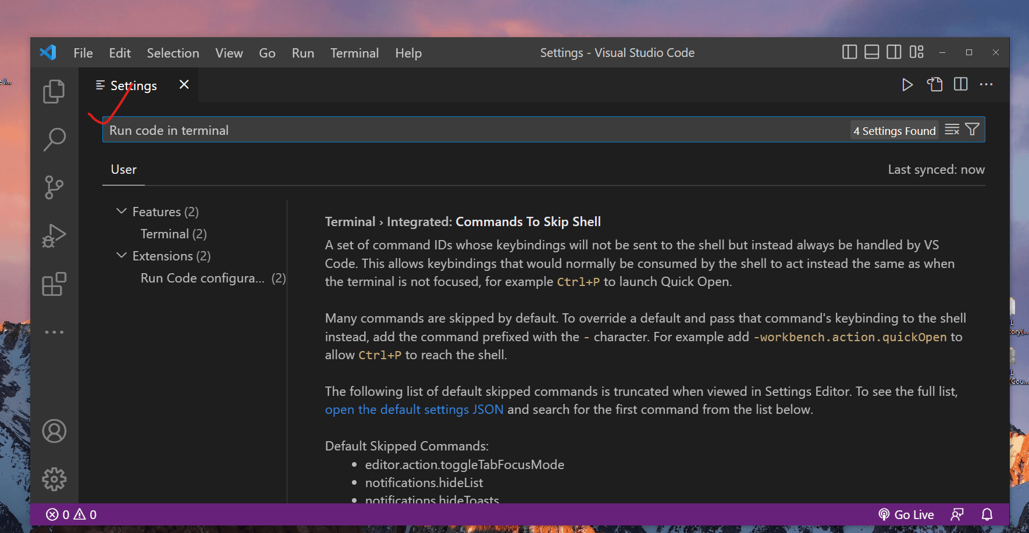Toggle primary side bar layout icon
Viewport: 1029px width, 533px height.
[849, 52]
